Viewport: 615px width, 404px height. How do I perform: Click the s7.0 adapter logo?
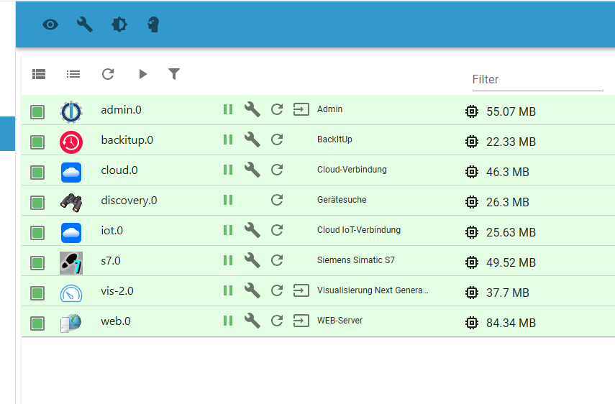tap(71, 263)
